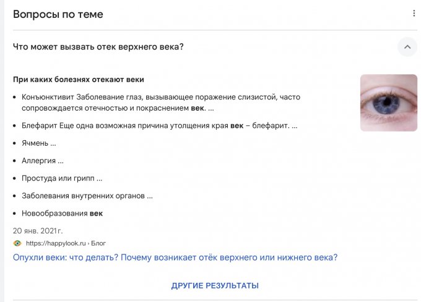Click the question "Что может вызвать отек верхнего века?"
This screenshot has width=421, height=302.
98,47
